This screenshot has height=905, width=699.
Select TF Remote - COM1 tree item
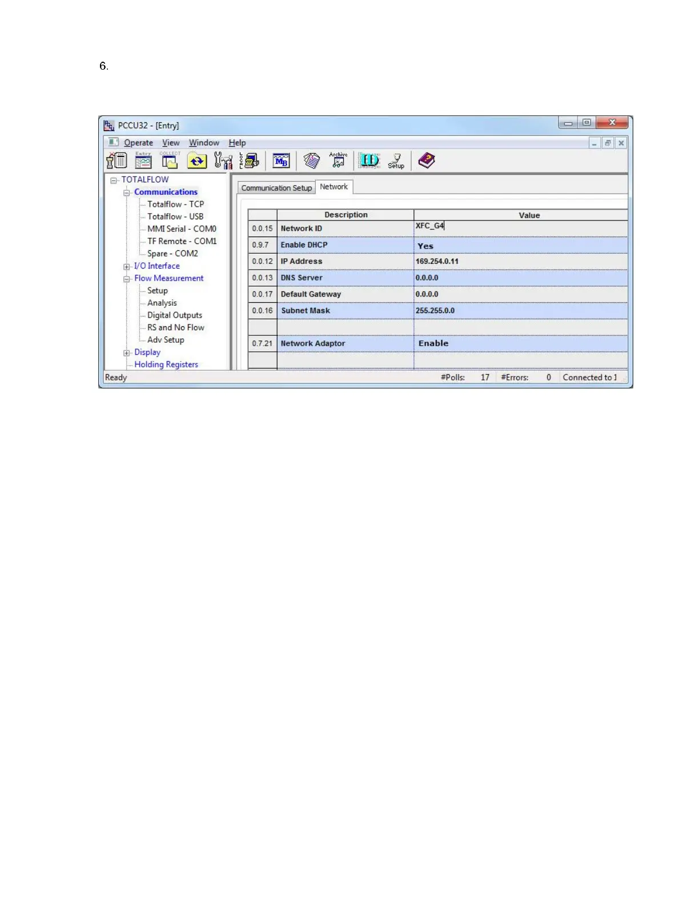tap(182, 241)
